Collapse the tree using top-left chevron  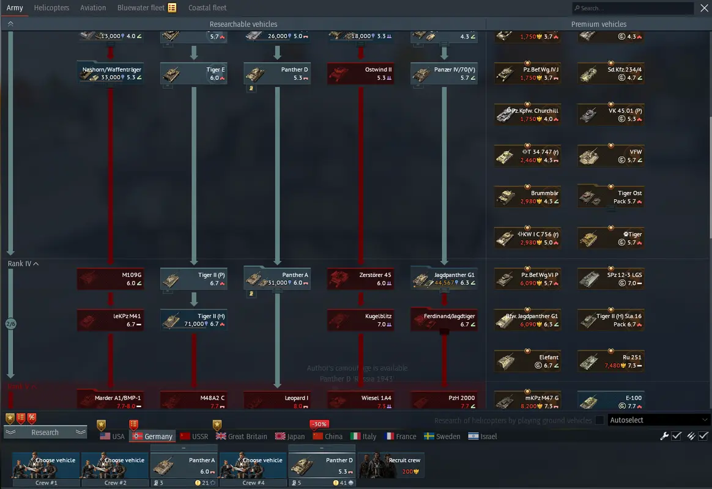tap(10, 24)
